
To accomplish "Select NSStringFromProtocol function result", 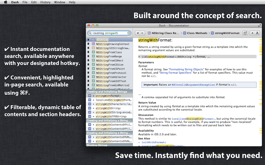I will (x=110, y=73).
